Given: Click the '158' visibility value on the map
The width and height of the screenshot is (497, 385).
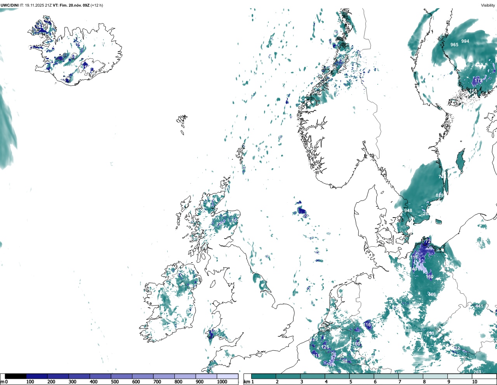Looking at the screenshot, I should [473, 91].
